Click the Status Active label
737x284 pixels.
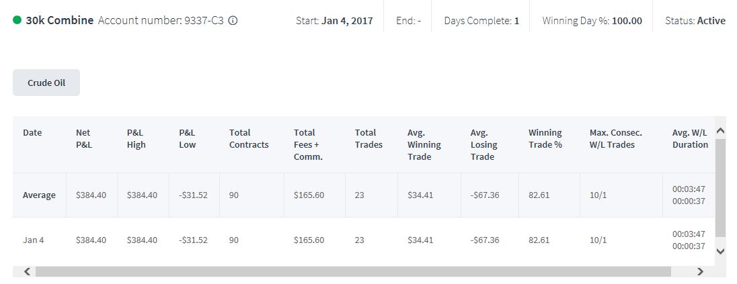pos(695,21)
